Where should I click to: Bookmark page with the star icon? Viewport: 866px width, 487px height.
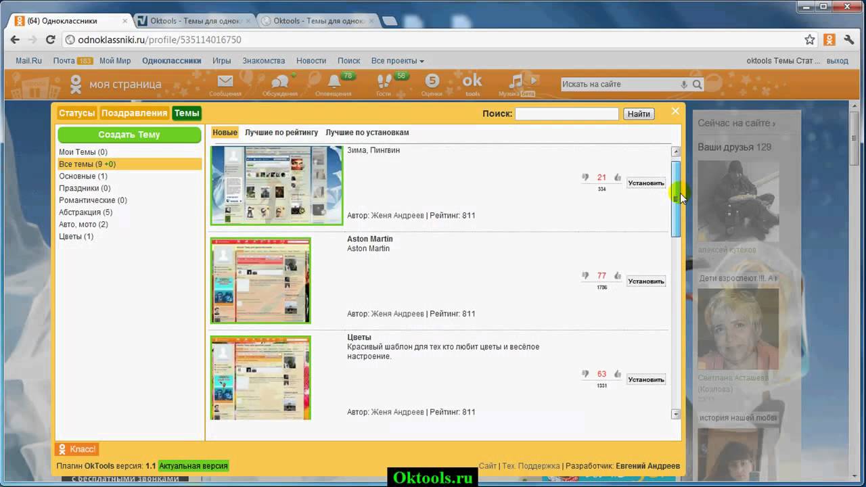click(810, 40)
